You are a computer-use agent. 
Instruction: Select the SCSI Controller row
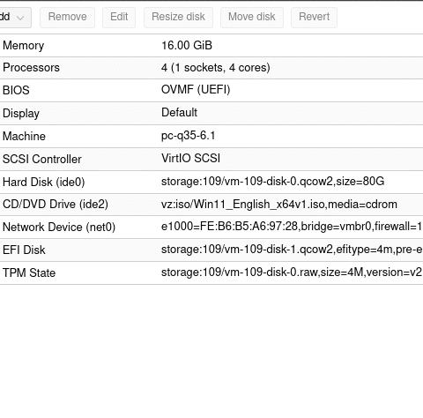211,159
